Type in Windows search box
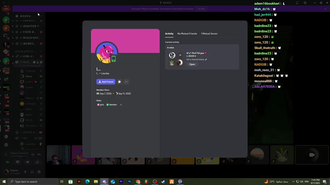Viewport: 330px width, 185px height. tap(33, 182)
